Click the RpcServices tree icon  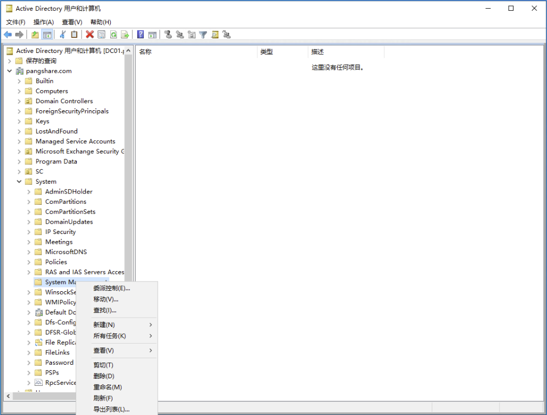point(38,383)
